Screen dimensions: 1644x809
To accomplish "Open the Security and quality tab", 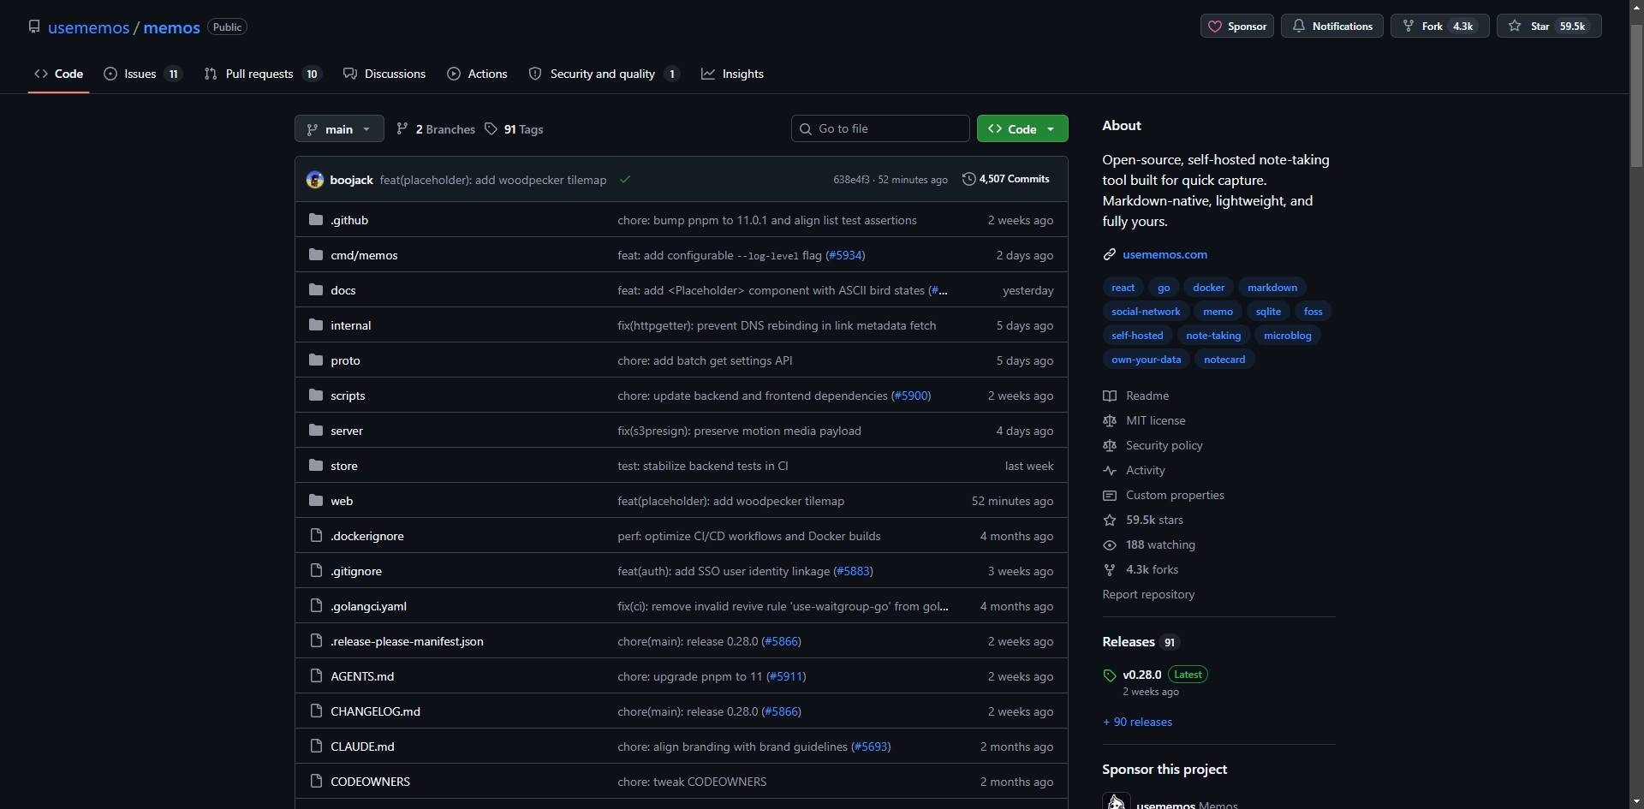I will tap(605, 74).
